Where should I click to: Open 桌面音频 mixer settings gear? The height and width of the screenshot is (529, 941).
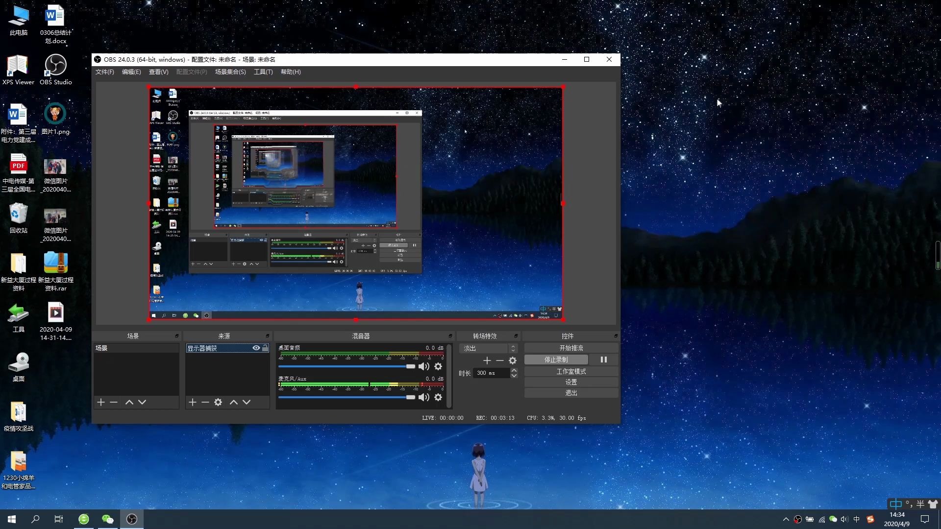(x=438, y=366)
